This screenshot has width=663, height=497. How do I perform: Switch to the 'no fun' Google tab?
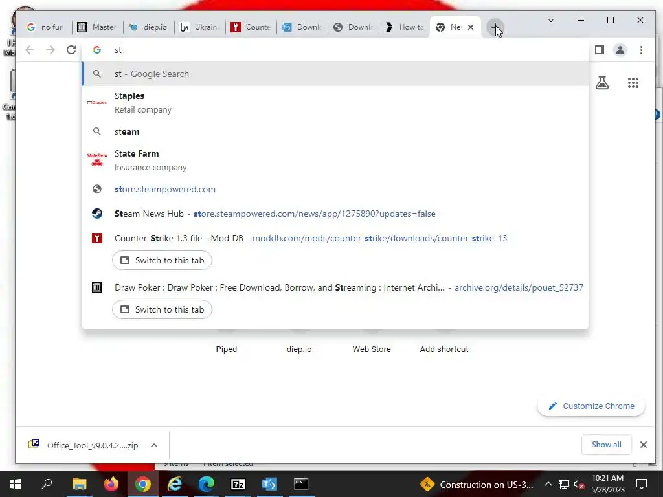pyautogui.click(x=45, y=27)
